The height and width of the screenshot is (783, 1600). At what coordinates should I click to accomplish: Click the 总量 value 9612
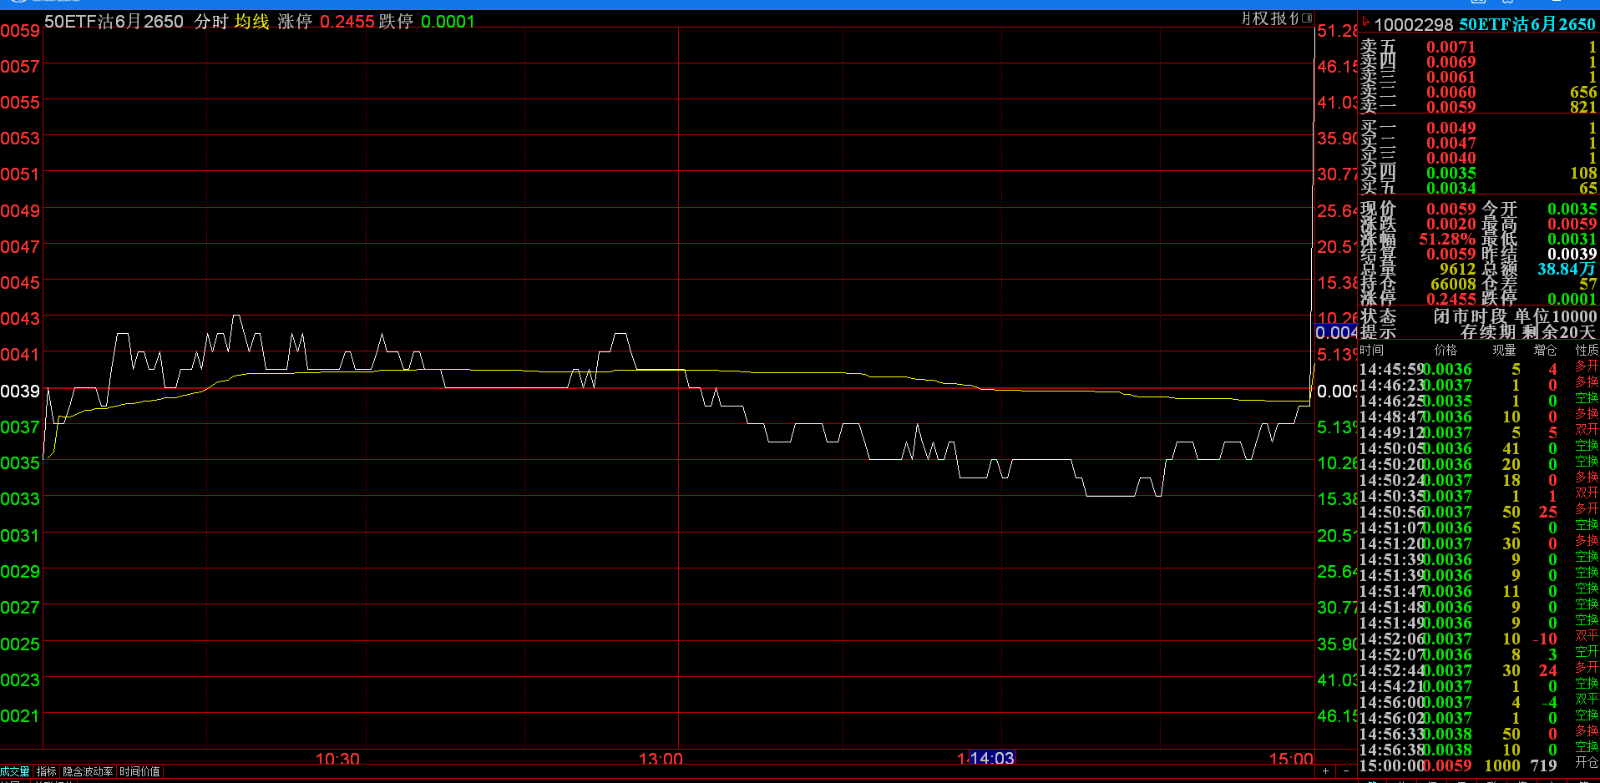[1457, 270]
